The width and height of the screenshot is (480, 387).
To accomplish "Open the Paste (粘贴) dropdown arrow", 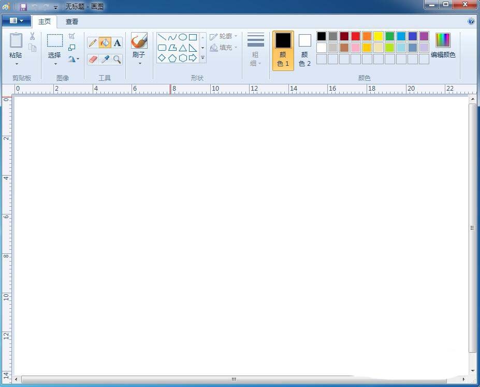I will 17,64.
